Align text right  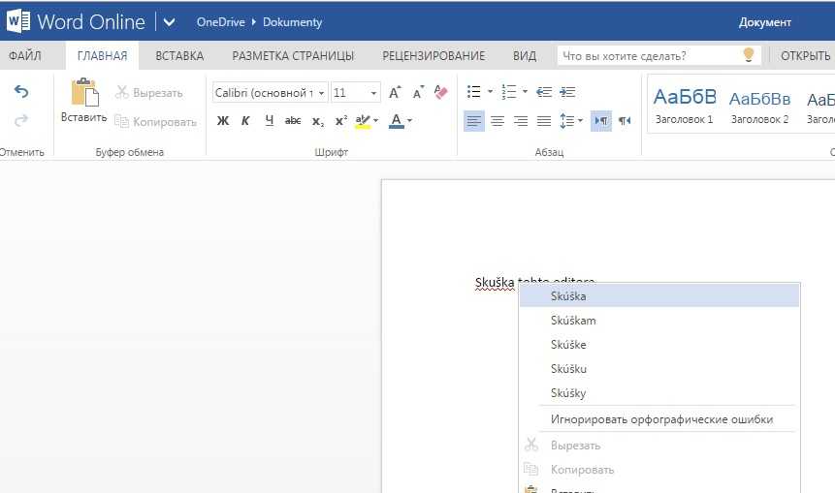pos(520,121)
